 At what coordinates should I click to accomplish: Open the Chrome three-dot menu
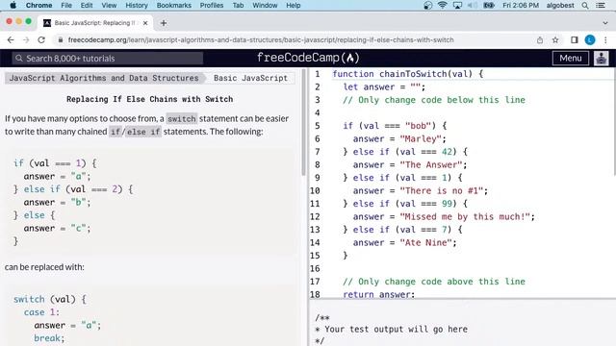(605, 40)
